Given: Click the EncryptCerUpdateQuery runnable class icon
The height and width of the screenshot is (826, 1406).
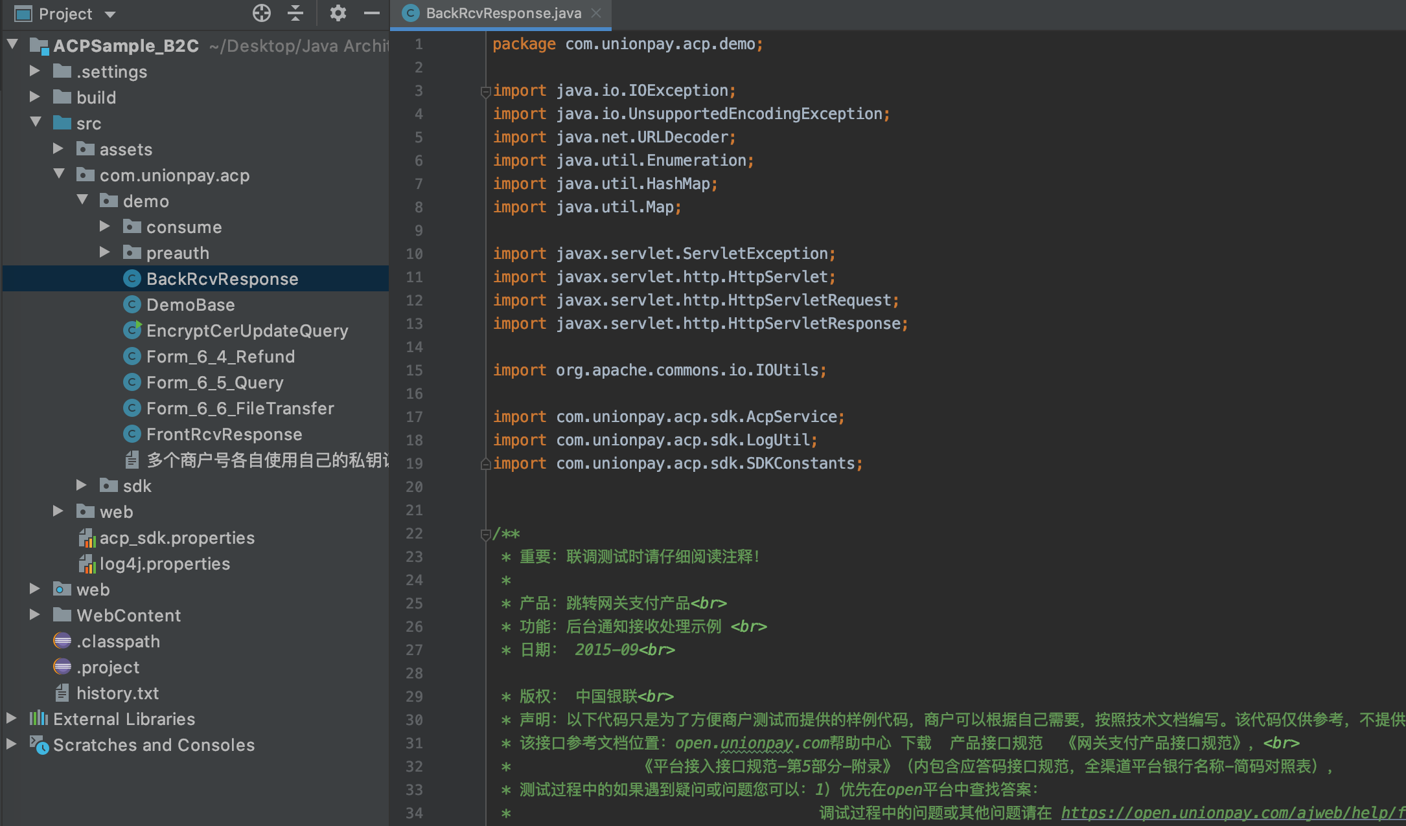Looking at the screenshot, I should (132, 330).
